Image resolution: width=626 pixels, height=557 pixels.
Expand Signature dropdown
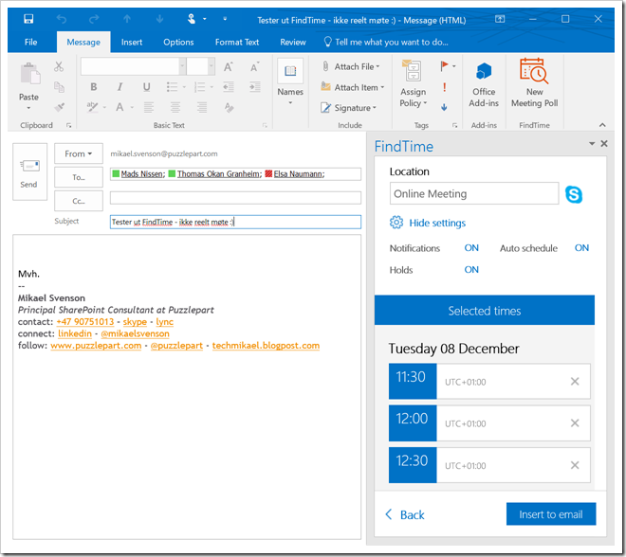tap(375, 108)
